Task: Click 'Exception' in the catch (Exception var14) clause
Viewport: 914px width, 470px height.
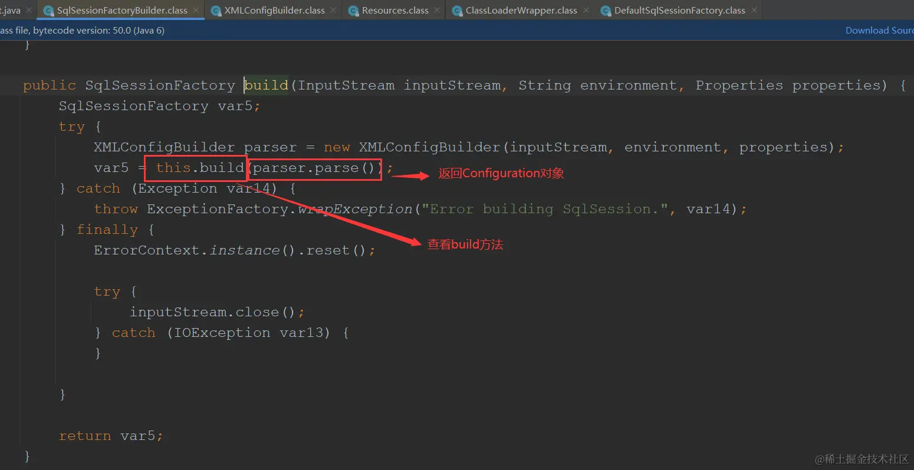Action: [x=177, y=188]
